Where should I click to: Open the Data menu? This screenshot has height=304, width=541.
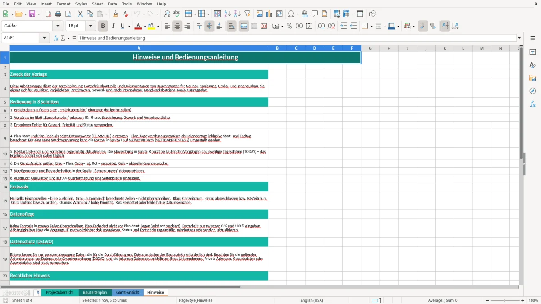click(x=112, y=4)
